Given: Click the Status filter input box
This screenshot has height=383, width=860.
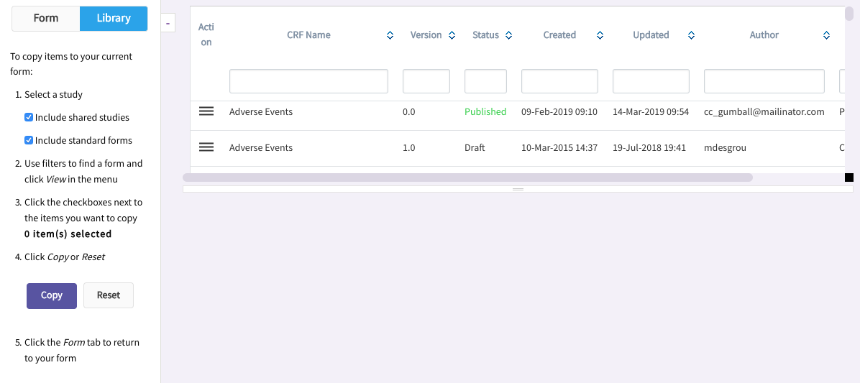Looking at the screenshot, I should pos(485,81).
